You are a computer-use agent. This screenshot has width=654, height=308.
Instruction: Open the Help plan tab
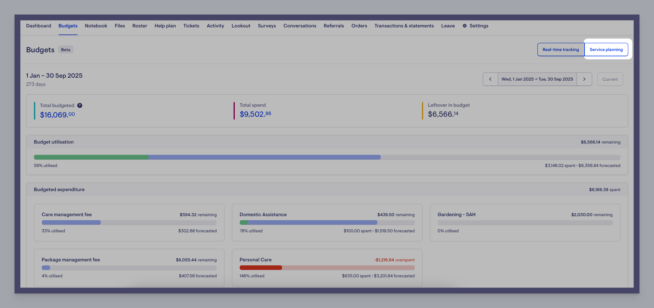pos(165,26)
